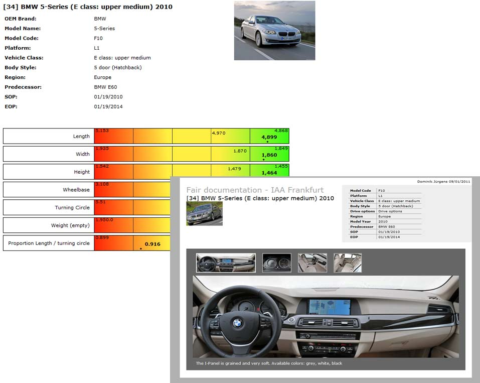Click the BMW 5-Series subtitle under the fair documentation heading
480x383 pixels.
[260, 198]
